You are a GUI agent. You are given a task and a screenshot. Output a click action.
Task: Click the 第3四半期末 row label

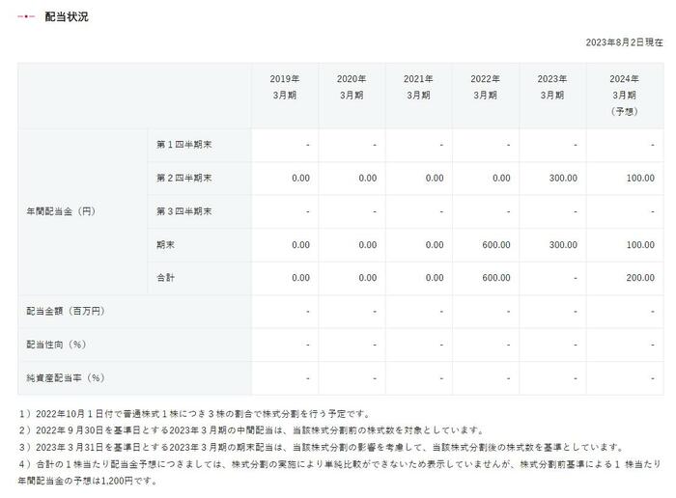pyautogui.click(x=183, y=211)
